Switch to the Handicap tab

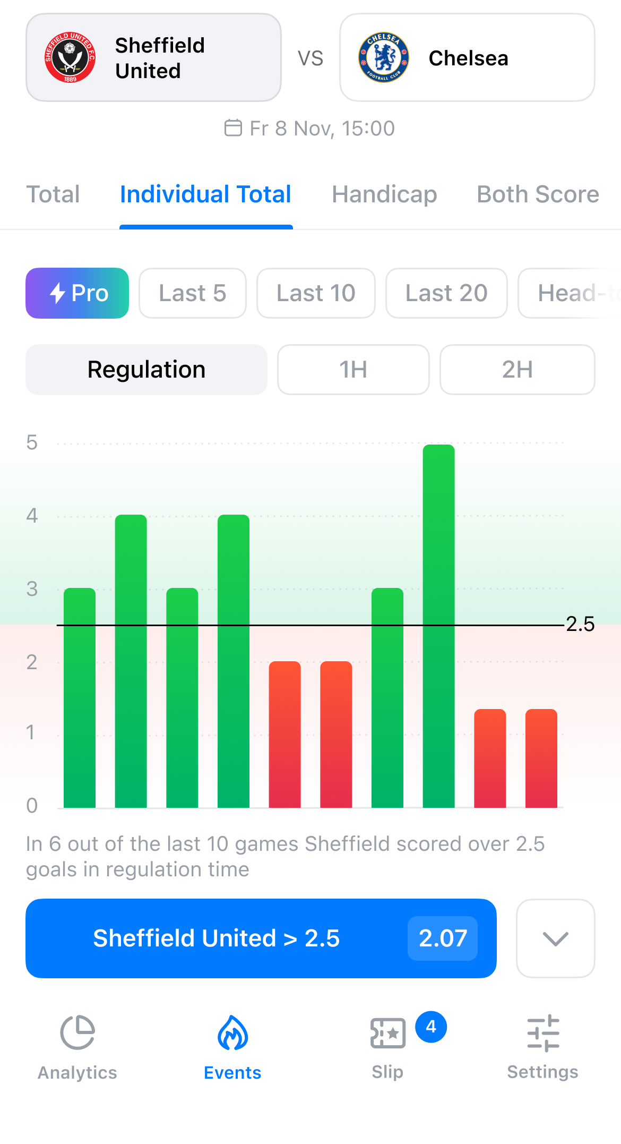pos(384,194)
